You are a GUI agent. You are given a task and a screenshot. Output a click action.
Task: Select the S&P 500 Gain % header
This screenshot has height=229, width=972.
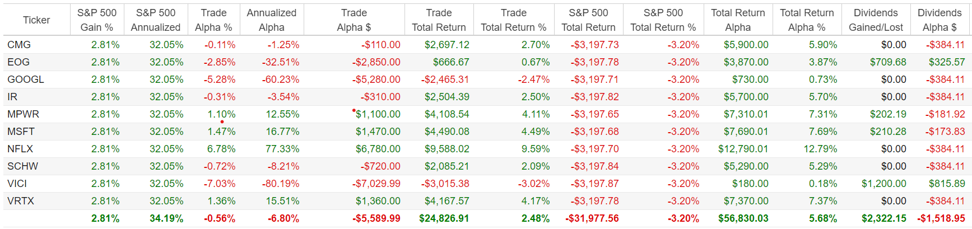point(97,20)
